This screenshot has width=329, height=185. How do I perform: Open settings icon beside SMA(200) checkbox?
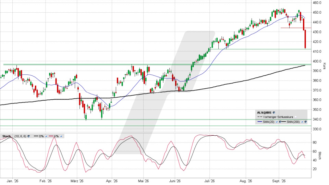[305, 122]
